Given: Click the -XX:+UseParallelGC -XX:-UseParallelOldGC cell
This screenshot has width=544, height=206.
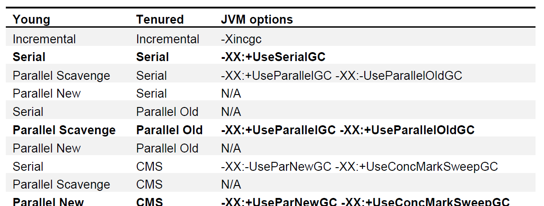Looking at the screenshot, I should tap(342, 75).
